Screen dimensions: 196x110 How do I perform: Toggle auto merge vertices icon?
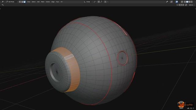[x=186, y=5]
